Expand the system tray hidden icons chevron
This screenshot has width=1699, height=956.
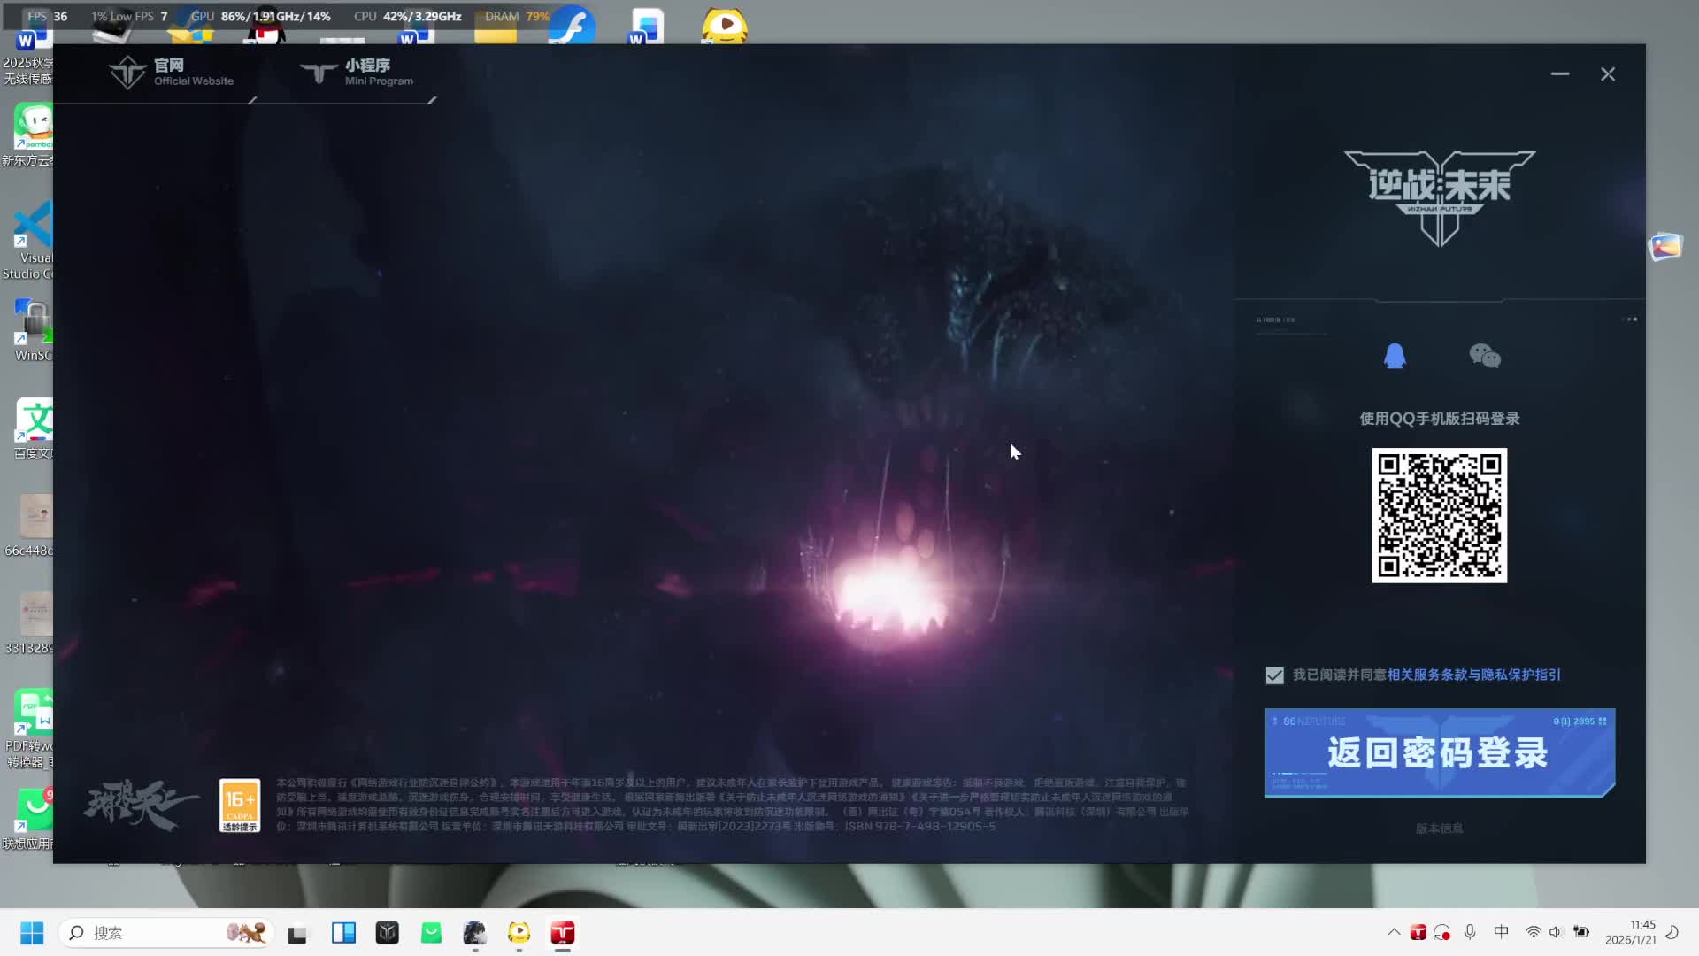click(1394, 932)
